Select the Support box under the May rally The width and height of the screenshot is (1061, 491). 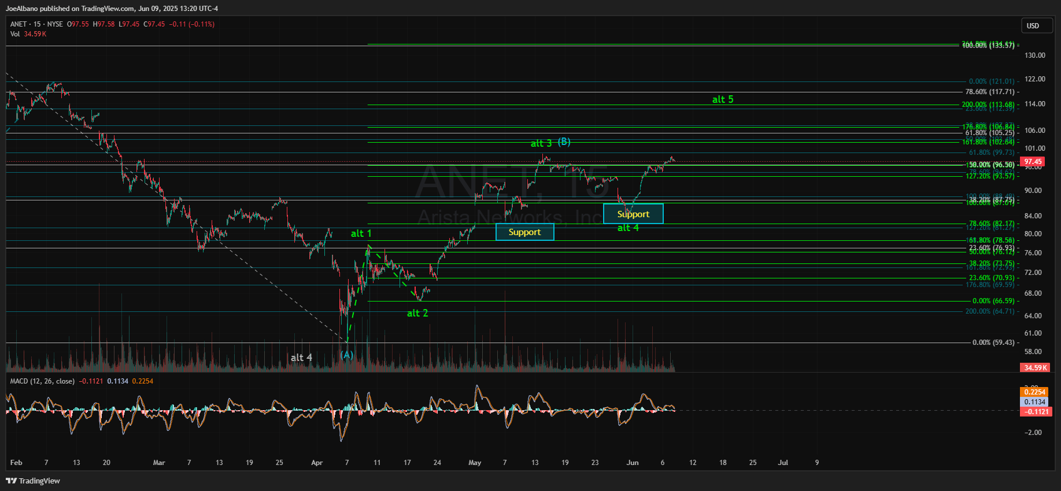pyautogui.click(x=524, y=232)
